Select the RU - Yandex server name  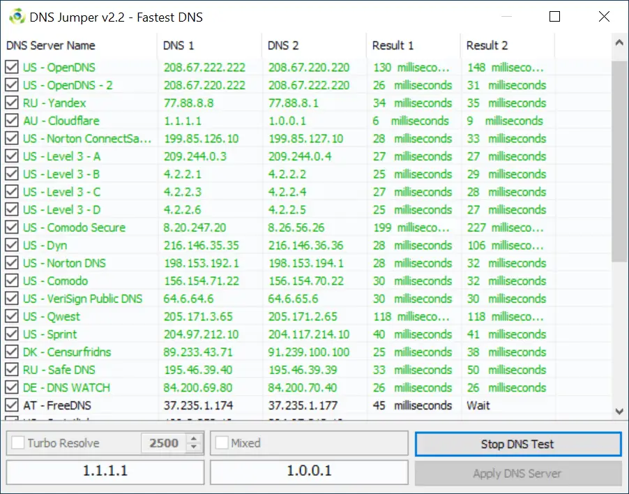click(54, 103)
